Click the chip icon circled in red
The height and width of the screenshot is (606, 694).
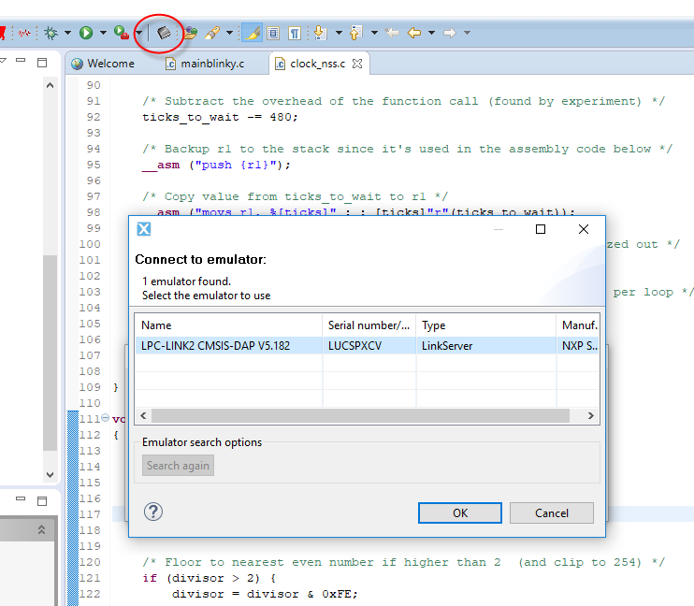point(164,33)
